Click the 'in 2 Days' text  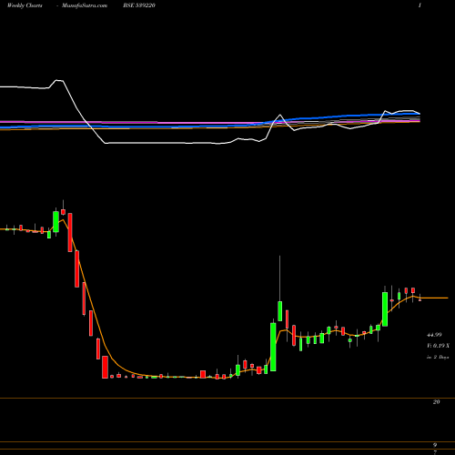(438, 357)
